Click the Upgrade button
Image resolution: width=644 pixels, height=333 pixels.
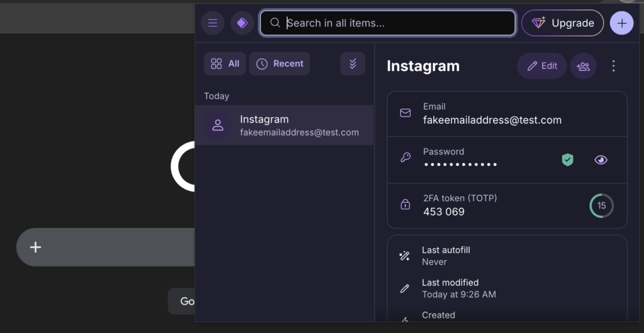[x=562, y=23]
